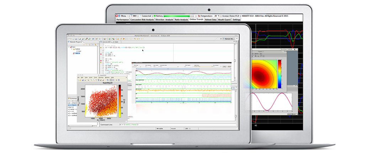Click the IMU status icon
Image resolution: width=387 pixels, height=156 pixels.
pos(132,16)
